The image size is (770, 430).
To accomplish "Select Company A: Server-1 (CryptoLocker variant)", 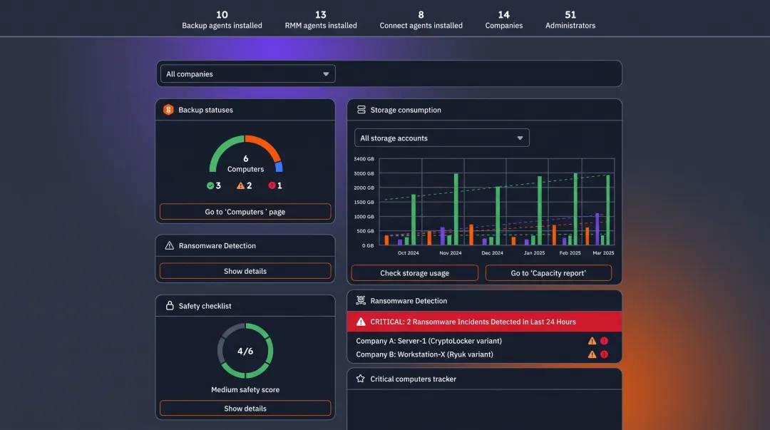I will (428, 341).
